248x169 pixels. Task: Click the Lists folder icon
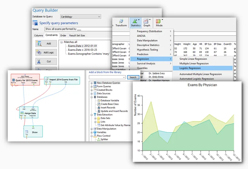coord(99,122)
